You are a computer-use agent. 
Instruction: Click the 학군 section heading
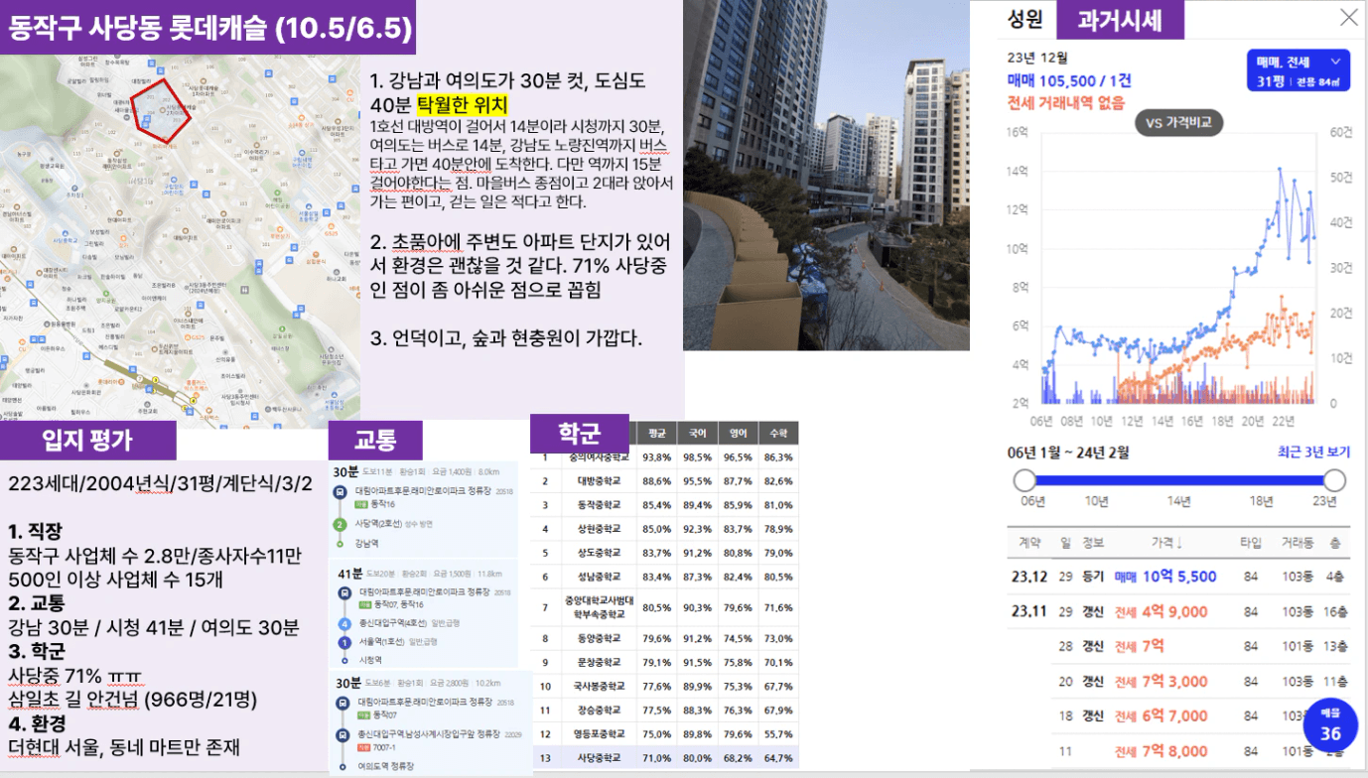(x=580, y=434)
